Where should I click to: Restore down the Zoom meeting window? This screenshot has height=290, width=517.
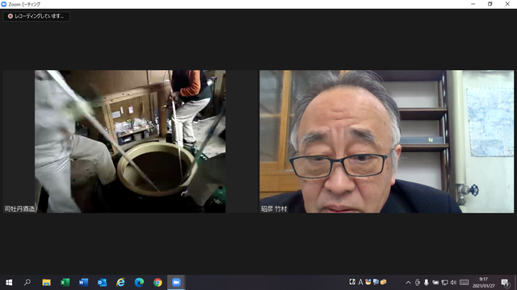(490, 4)
